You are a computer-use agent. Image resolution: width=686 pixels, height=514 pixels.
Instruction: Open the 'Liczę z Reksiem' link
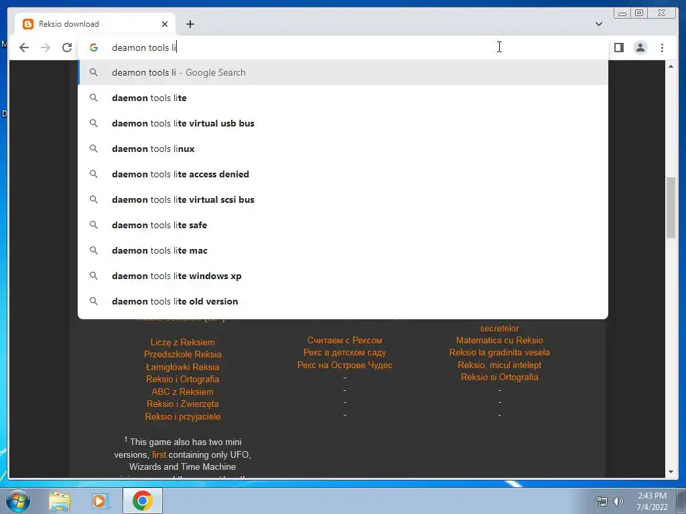pos(182,342)
